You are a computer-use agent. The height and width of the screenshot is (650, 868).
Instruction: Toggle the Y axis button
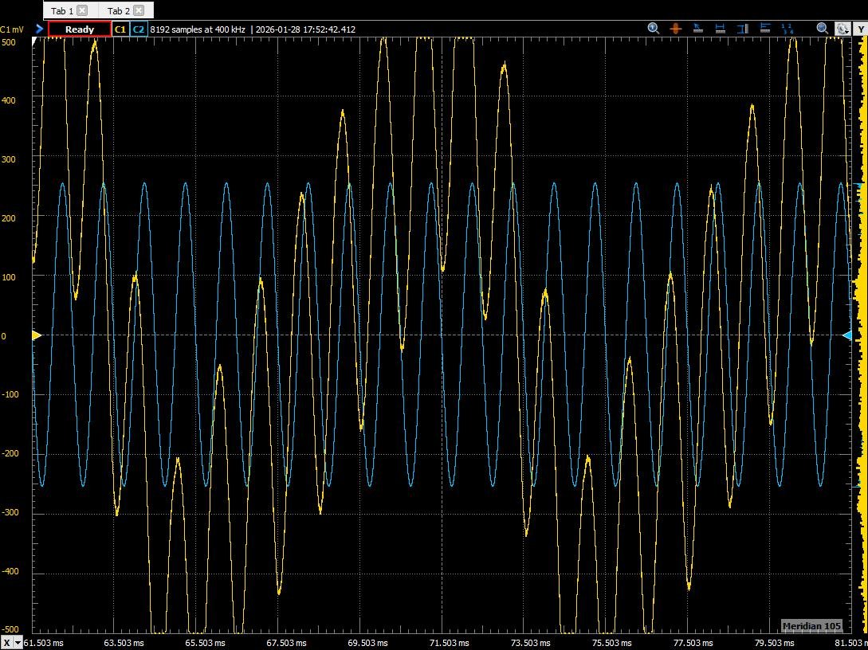click(x=861, y=29)
